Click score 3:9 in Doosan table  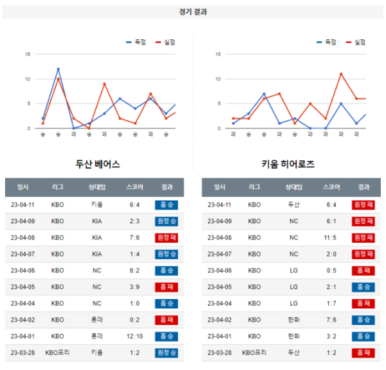click(134, 287)
